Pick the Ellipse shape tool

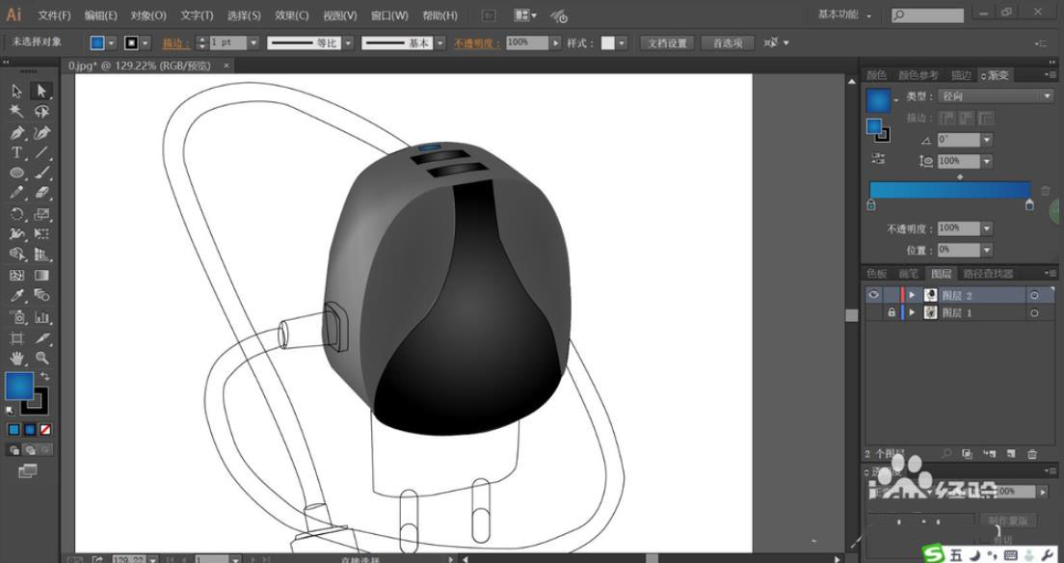17,174
